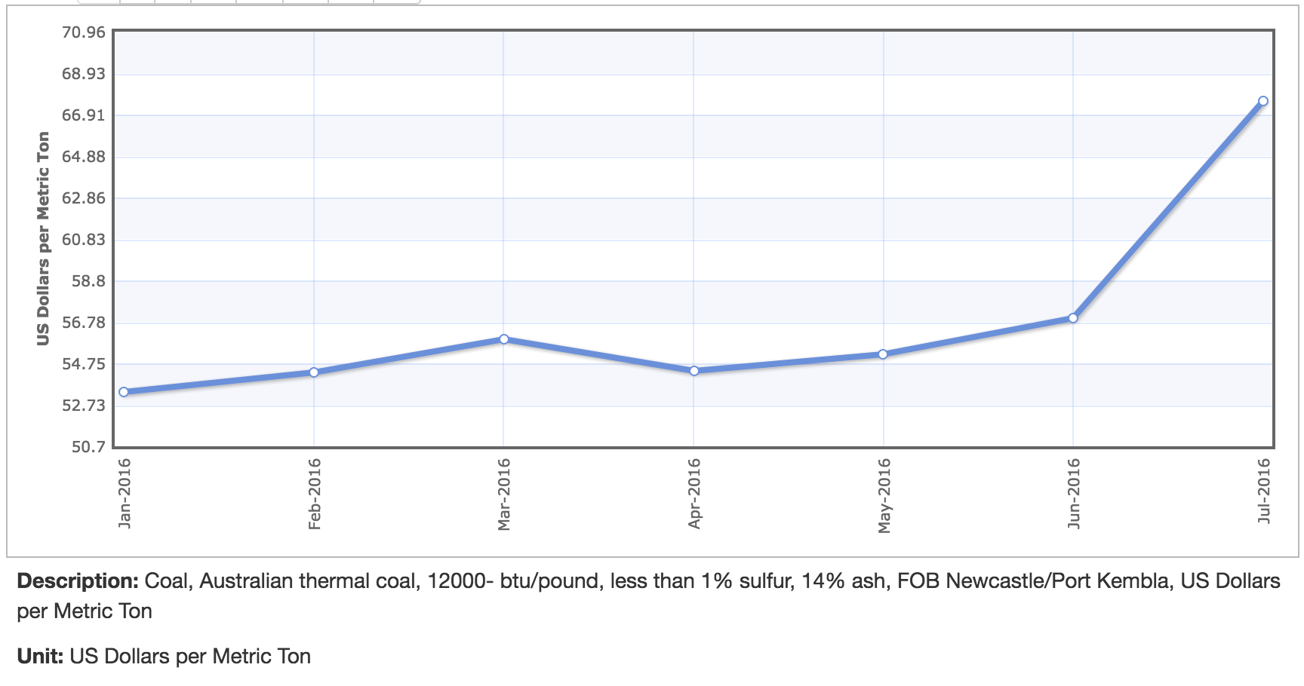Select the 60.83 y-axis tick label
The image size is (1304, 686).
coord(84,240)
